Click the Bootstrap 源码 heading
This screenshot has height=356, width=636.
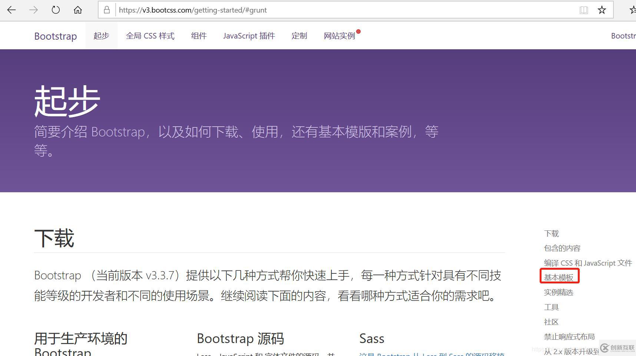(240, 339)
